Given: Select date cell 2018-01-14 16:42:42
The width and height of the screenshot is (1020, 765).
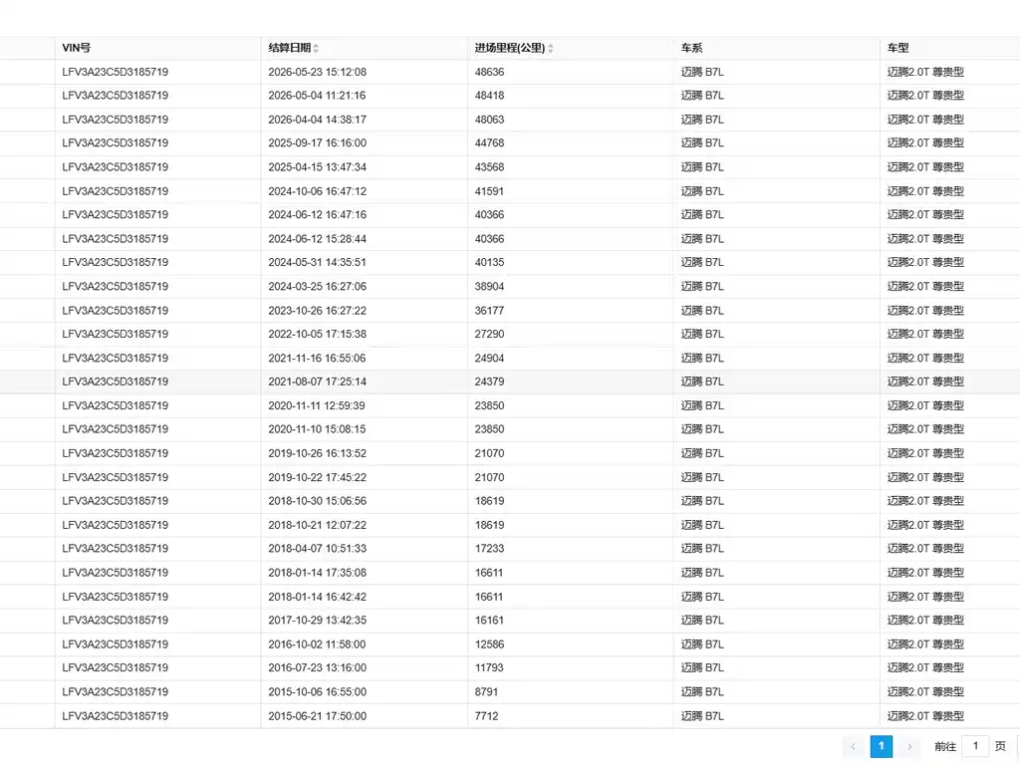Looking at the screenshot, I should [318, 597].
